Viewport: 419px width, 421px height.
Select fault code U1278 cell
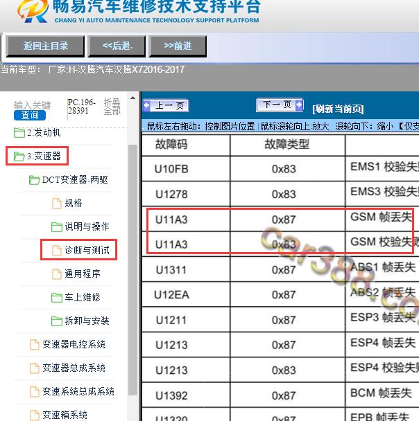click(x=186, y=194)
